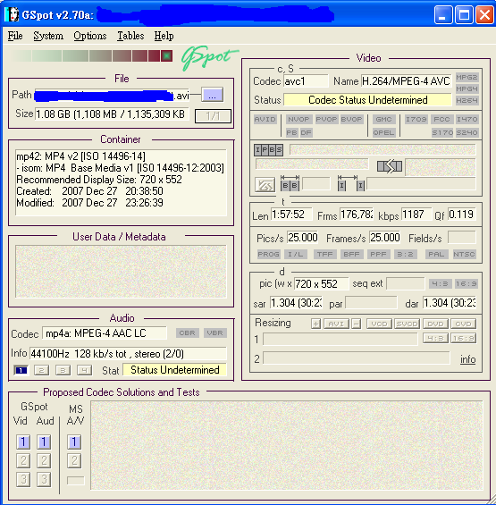Click the GMC indicator
496x505 pixels.
click(383, 119)
